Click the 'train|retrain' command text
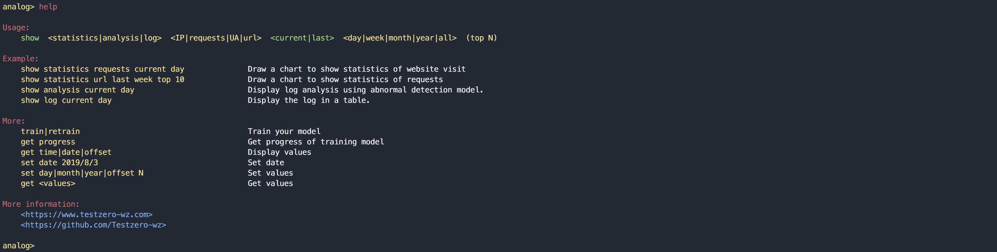This screenshot has width=997, height=252. pyautogui.click(x=50, y=132)
